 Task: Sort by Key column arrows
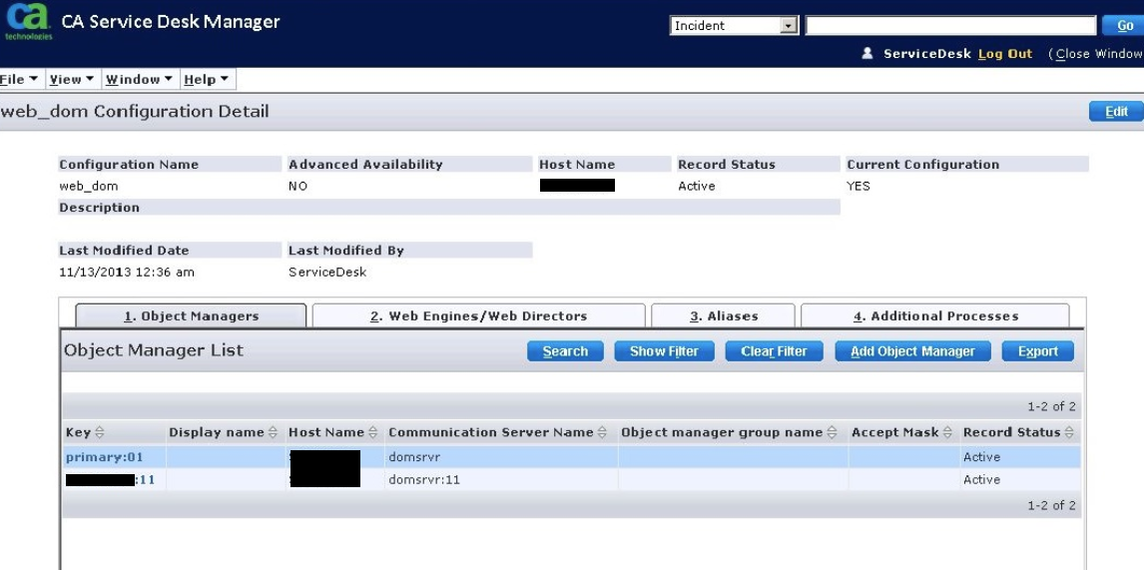pyautogui.click(x=100, y=432)
